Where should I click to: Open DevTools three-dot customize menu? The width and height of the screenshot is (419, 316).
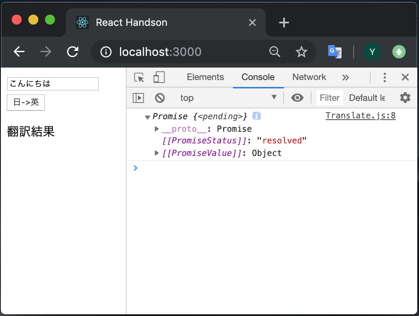tap(384, 77)
